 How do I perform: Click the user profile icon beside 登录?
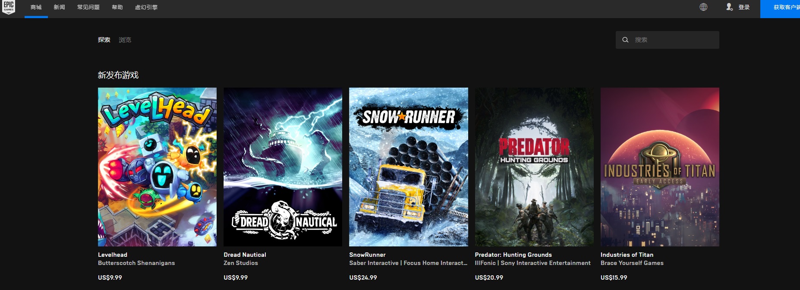(729, 7)
